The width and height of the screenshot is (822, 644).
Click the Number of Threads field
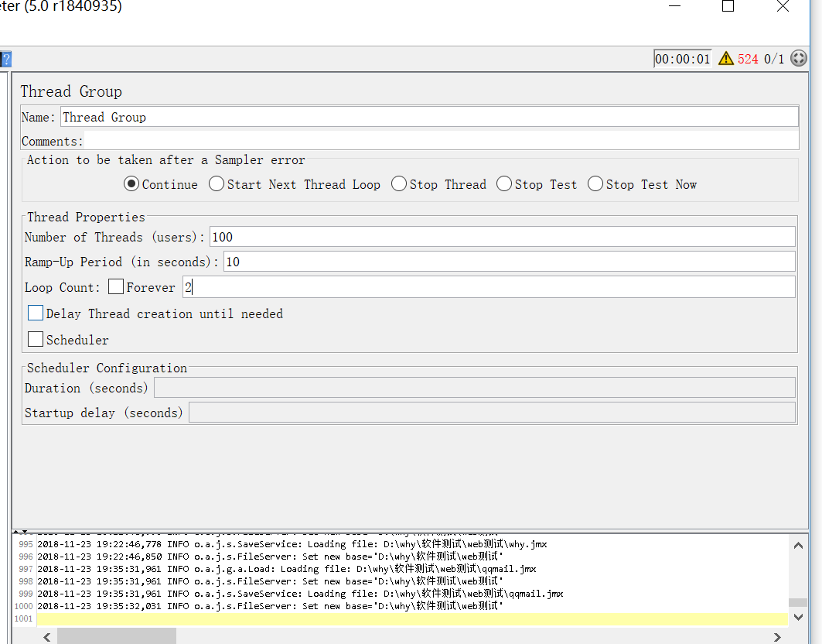502,237
